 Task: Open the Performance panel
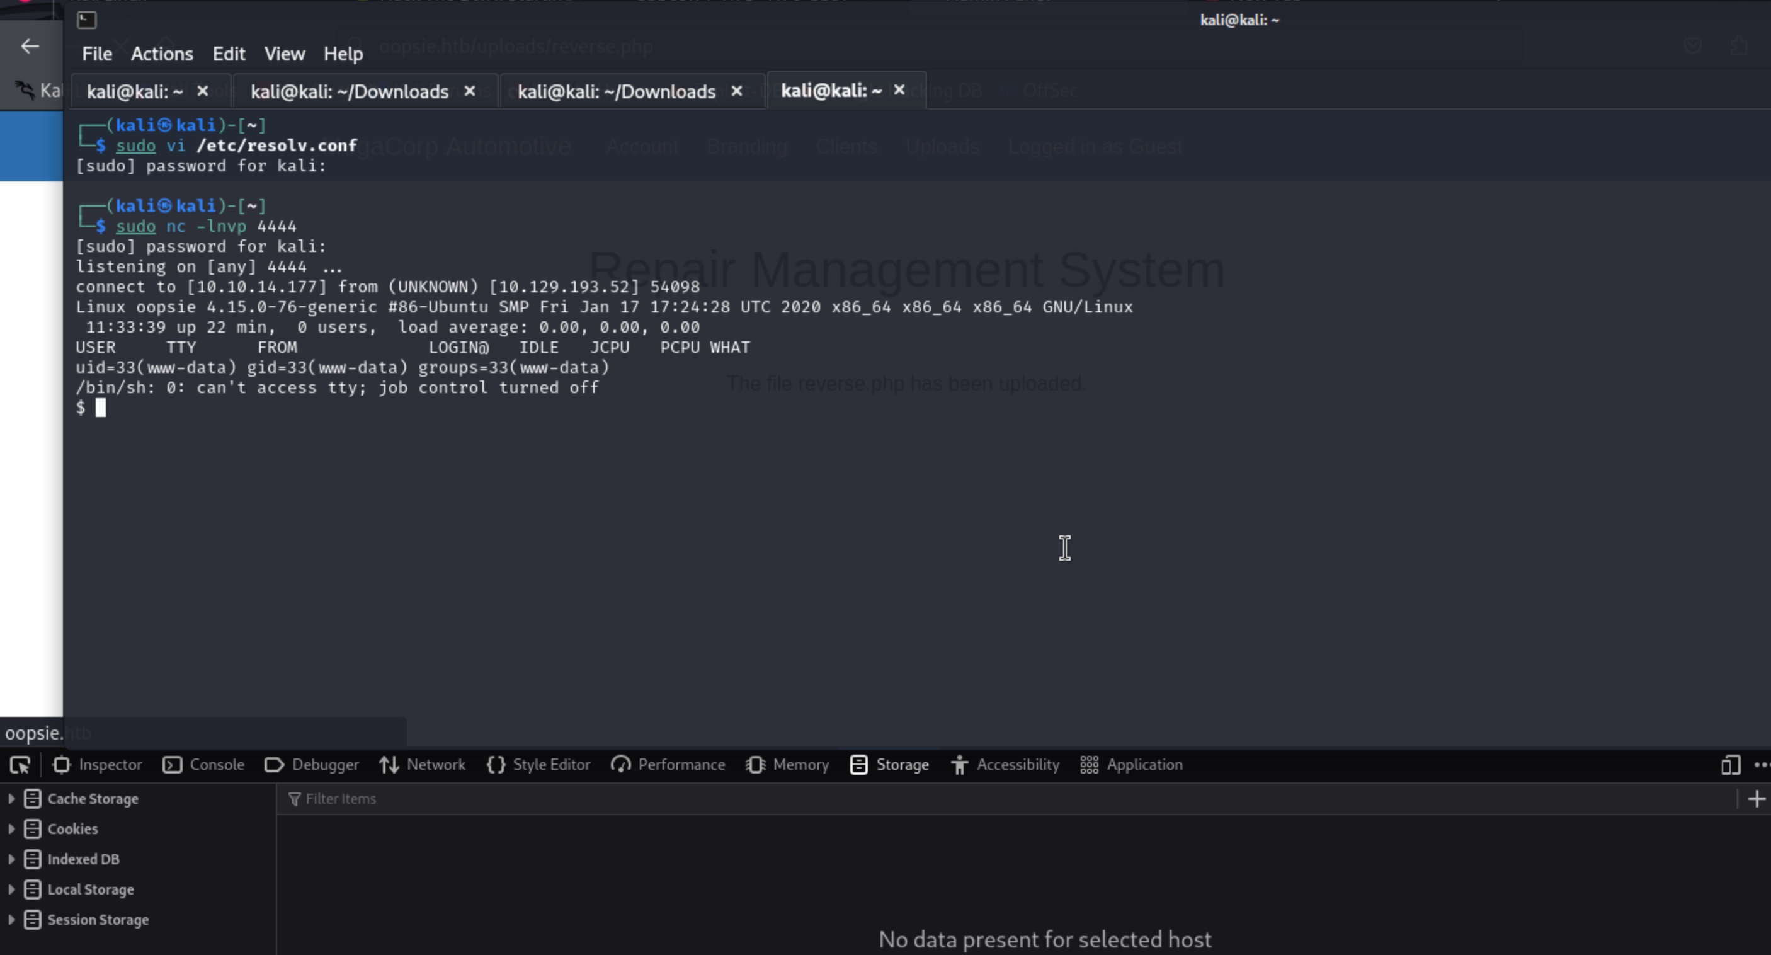[x=668, y=765]
